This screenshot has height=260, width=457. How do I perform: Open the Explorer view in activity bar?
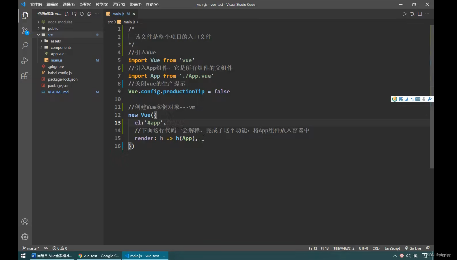(25, 15)
